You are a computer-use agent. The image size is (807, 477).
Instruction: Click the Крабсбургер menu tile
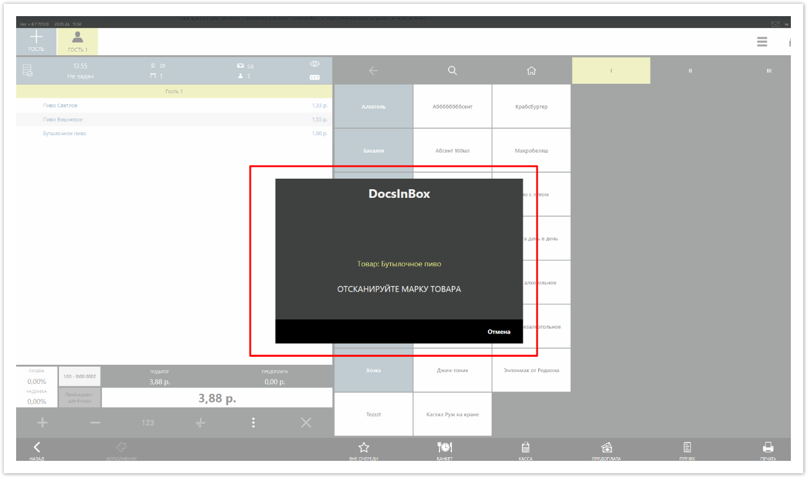click(531, 107)
